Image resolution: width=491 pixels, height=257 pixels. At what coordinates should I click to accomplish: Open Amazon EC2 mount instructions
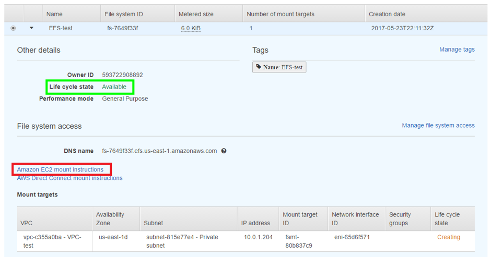(x=60, y=169)
